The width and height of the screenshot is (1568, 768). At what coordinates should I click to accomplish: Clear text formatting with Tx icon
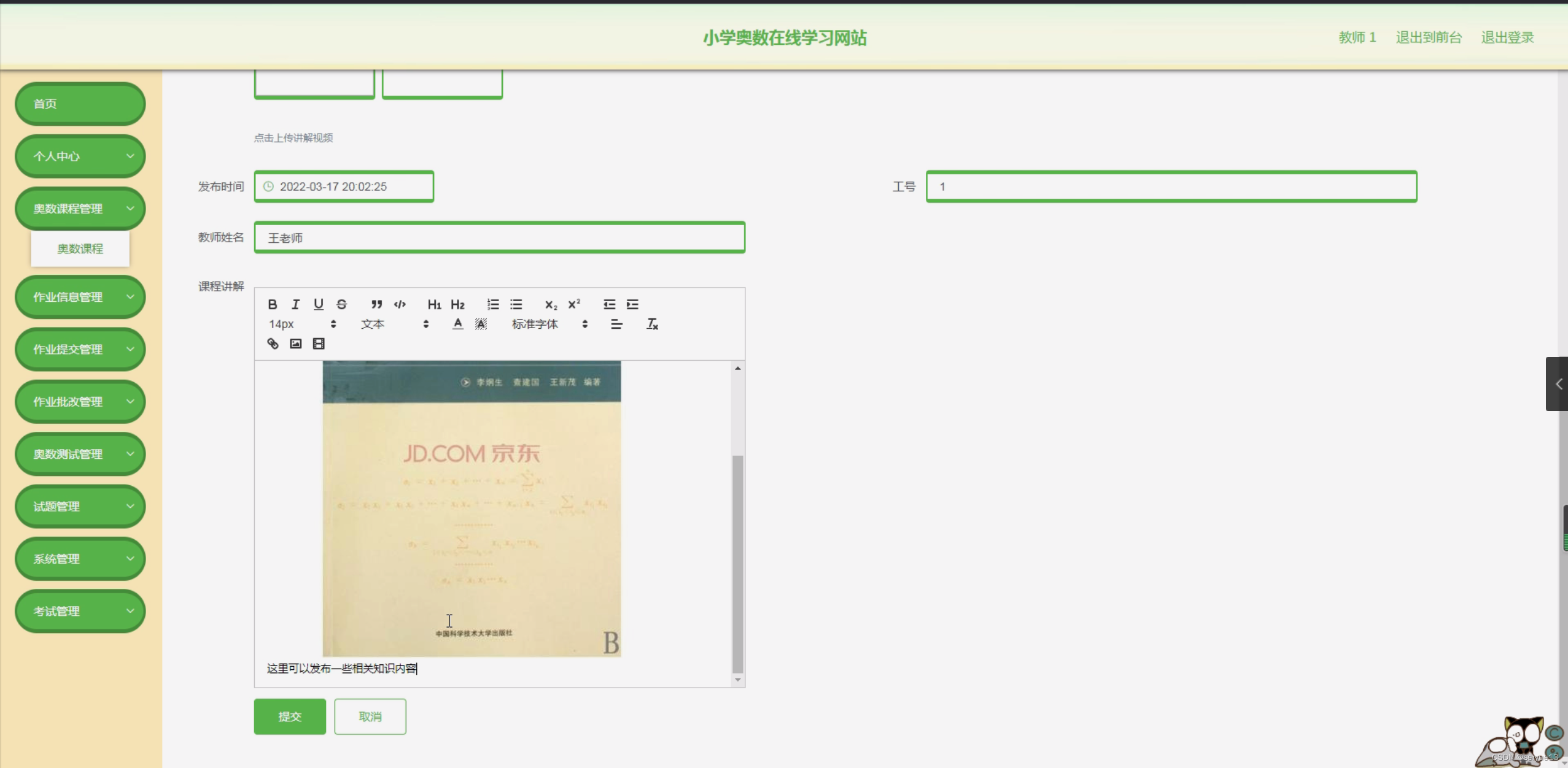click(x=652, y=324)
